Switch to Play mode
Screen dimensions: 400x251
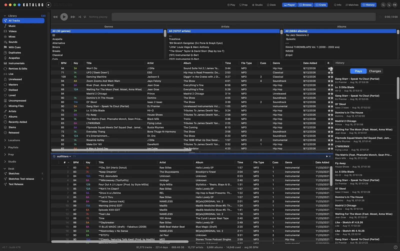tap(231, 5)
